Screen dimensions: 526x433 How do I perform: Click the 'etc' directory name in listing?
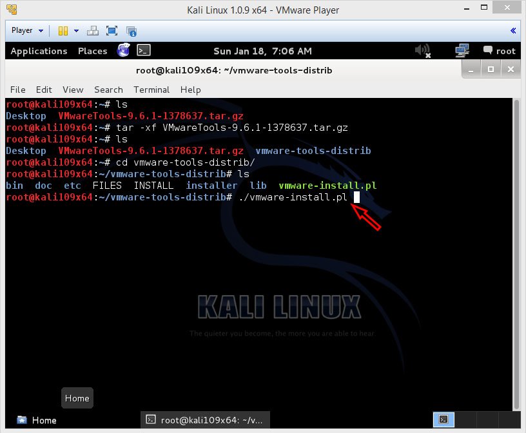tap(72, 186)
